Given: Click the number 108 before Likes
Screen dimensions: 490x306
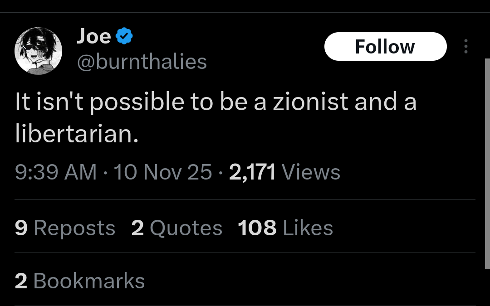Looking at the screenshot, I should click(257, 228).
